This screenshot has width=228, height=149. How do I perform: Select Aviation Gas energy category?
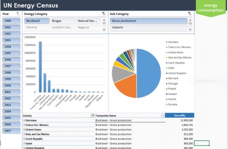tap(62, 27)
